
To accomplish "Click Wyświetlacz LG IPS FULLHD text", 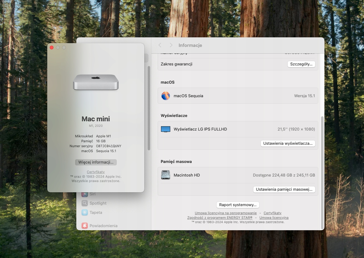I will [200, 129].
